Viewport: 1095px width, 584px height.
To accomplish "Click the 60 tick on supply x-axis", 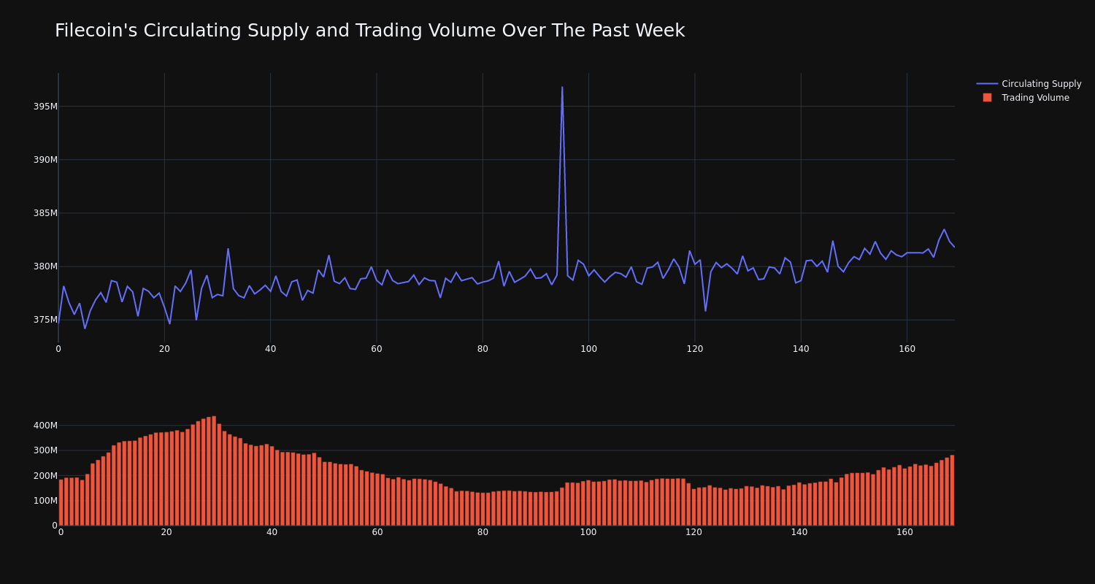I will click(x=377, y=349).
